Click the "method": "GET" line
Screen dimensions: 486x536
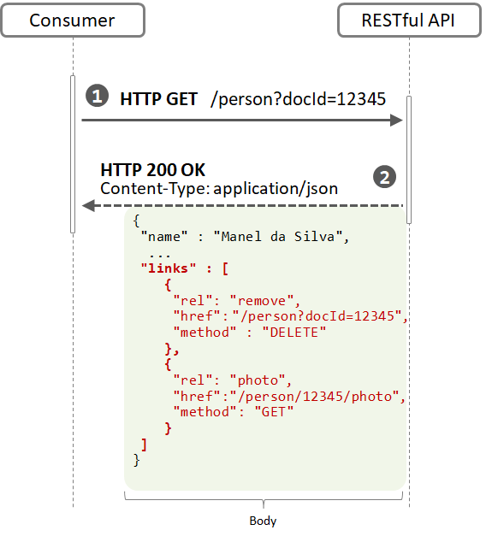point(234,411)
